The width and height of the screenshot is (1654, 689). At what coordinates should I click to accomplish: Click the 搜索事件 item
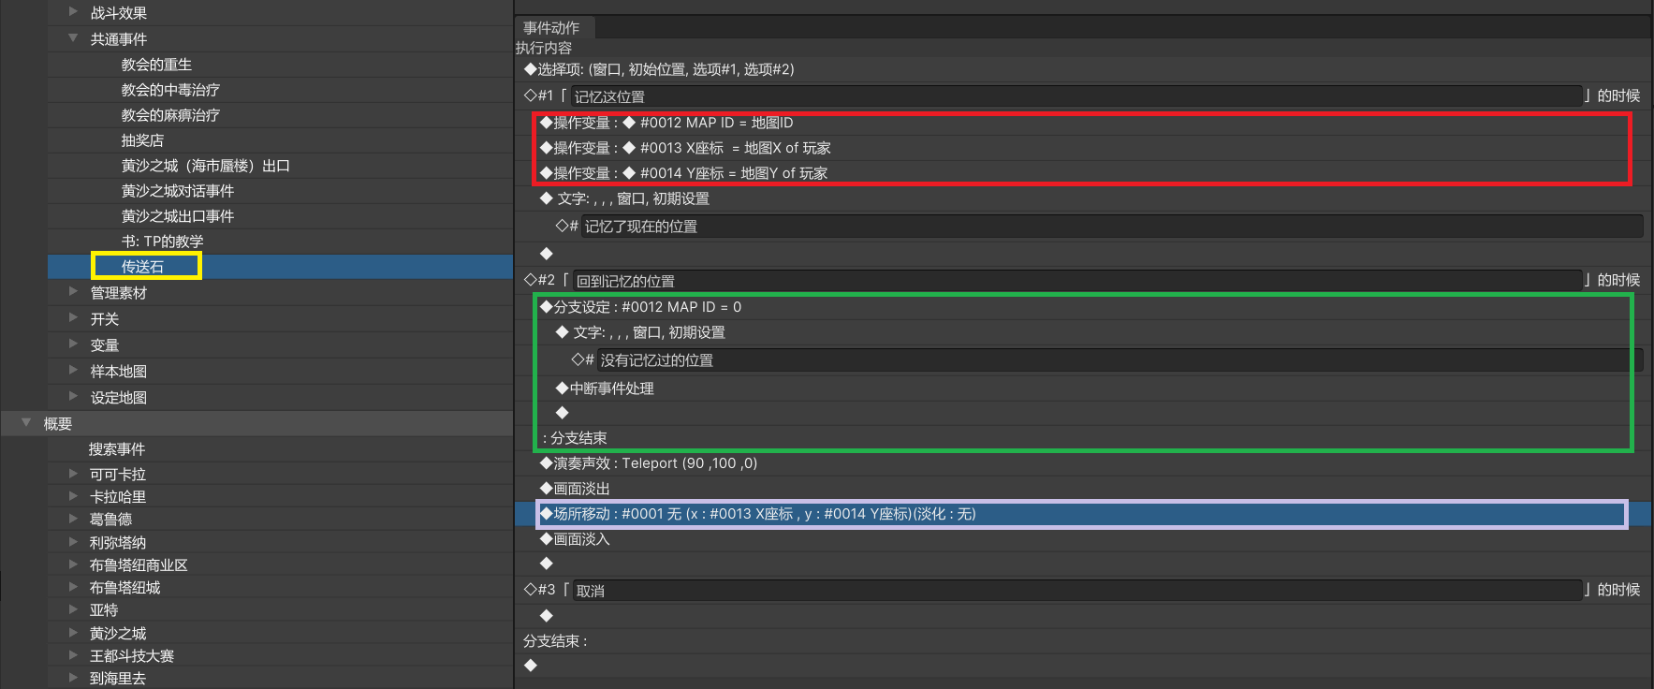[117, 449]
